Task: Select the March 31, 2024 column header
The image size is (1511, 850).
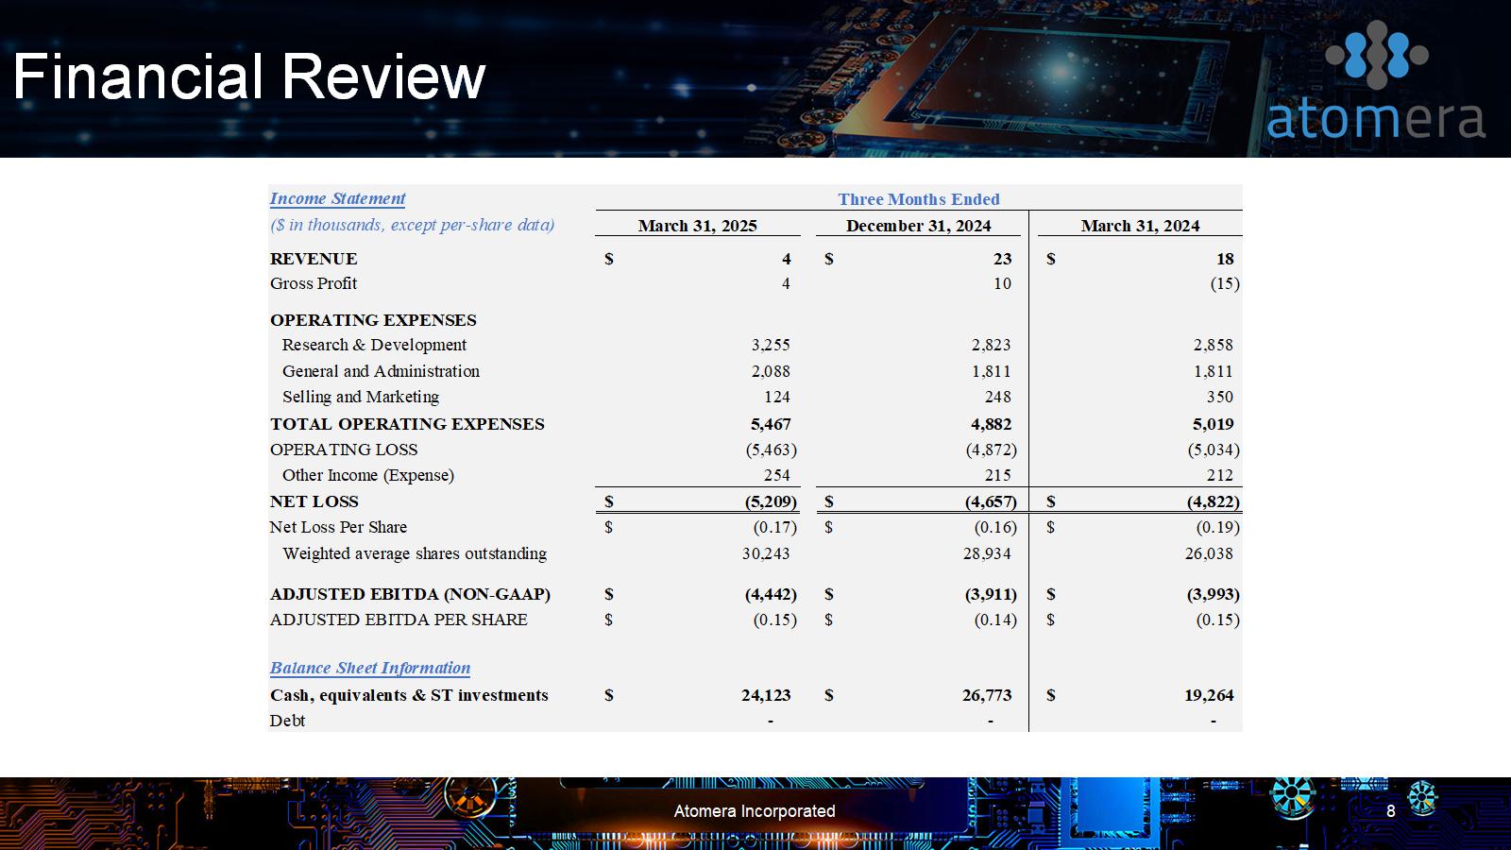Action: [x=1140, y=226]
